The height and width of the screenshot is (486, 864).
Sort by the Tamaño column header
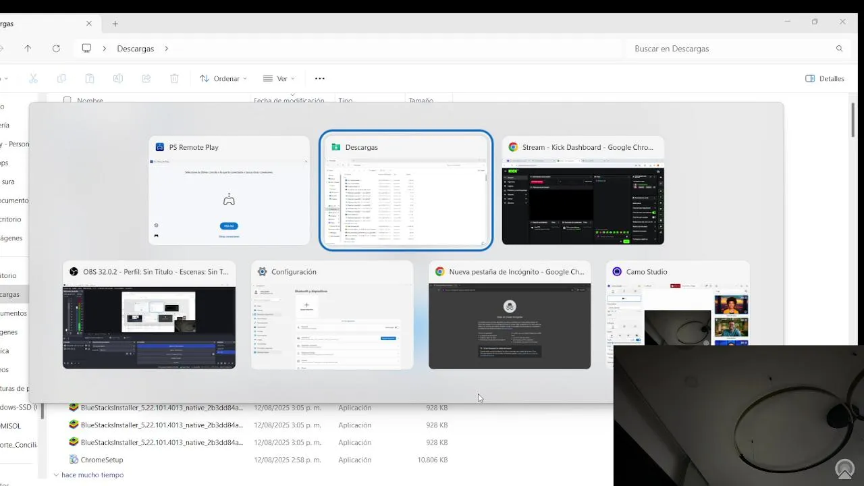421,100
